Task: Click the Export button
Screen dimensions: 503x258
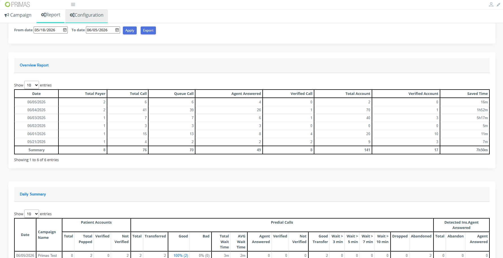Action: tap(148, 30)
